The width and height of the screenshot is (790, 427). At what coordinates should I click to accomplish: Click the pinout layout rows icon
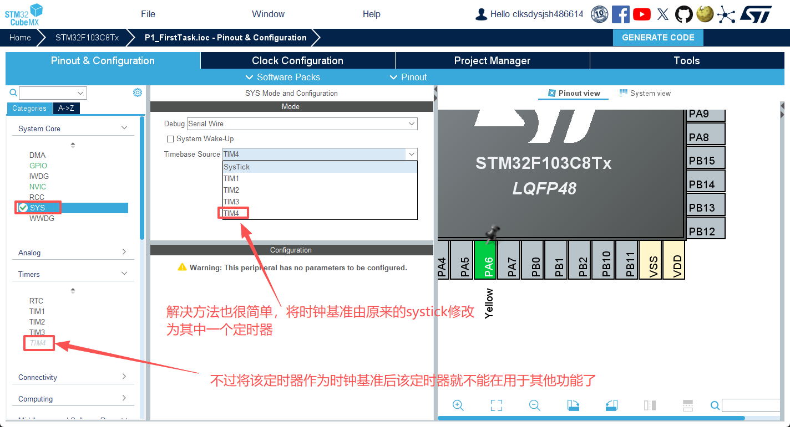tap(688, 405)
